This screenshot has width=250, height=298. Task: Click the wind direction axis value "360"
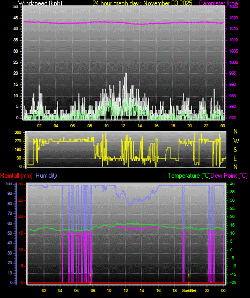(x=18, y=133)
